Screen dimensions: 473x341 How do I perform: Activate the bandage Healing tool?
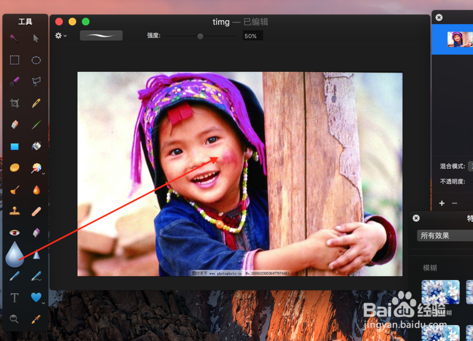(36, 211)
